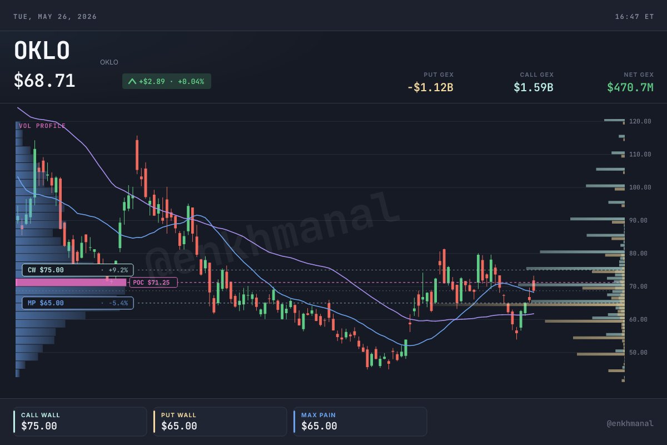Viewport: 667px width, 445px height.
Task: Click the small OKLO subtitle beside the price
Action: coord(109,62)
